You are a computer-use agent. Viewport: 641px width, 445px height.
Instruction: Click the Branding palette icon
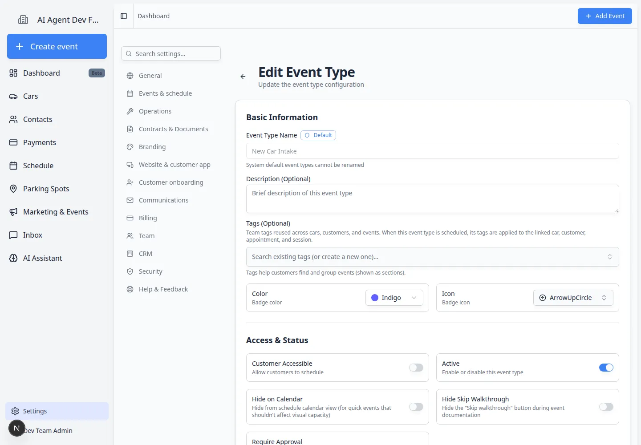[x=130, y=147]
